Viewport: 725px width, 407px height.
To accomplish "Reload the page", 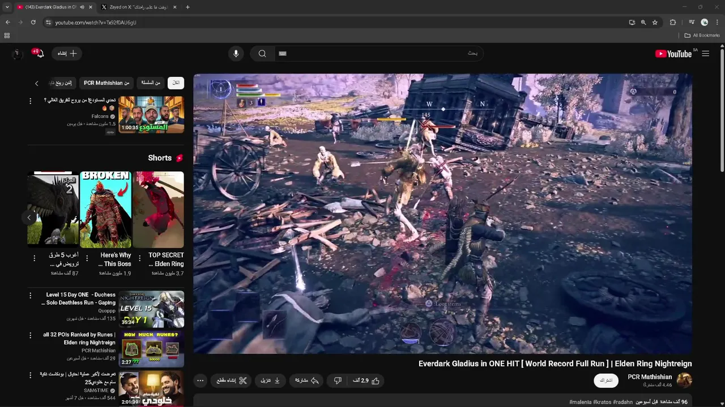I will [x=33, y=22].
